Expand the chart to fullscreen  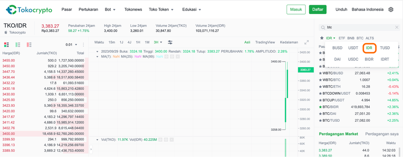pos(307,42)
